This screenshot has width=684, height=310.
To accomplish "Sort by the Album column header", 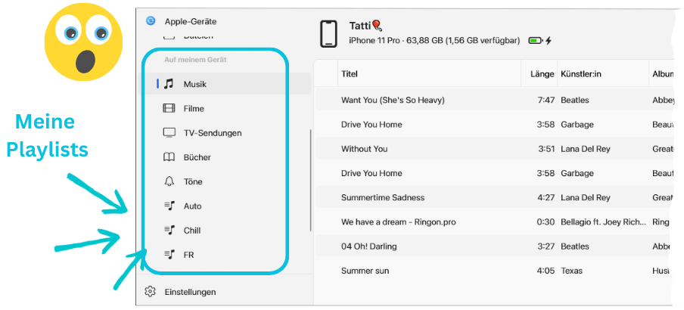I will coord(664,73).
